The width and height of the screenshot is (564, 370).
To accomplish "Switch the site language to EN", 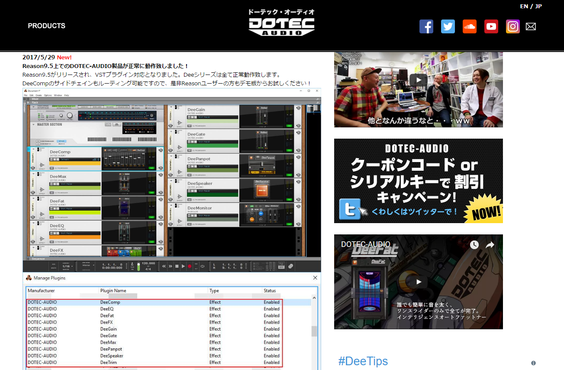I will click(524, 6).
